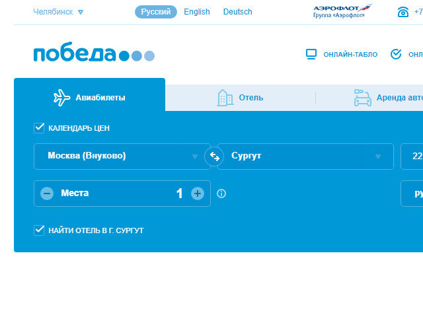
Task: Uncheck НАЙТИ ОТЕЛЬ В Г. СУРГУТ checkbox
Action: [x=39, y=230]
